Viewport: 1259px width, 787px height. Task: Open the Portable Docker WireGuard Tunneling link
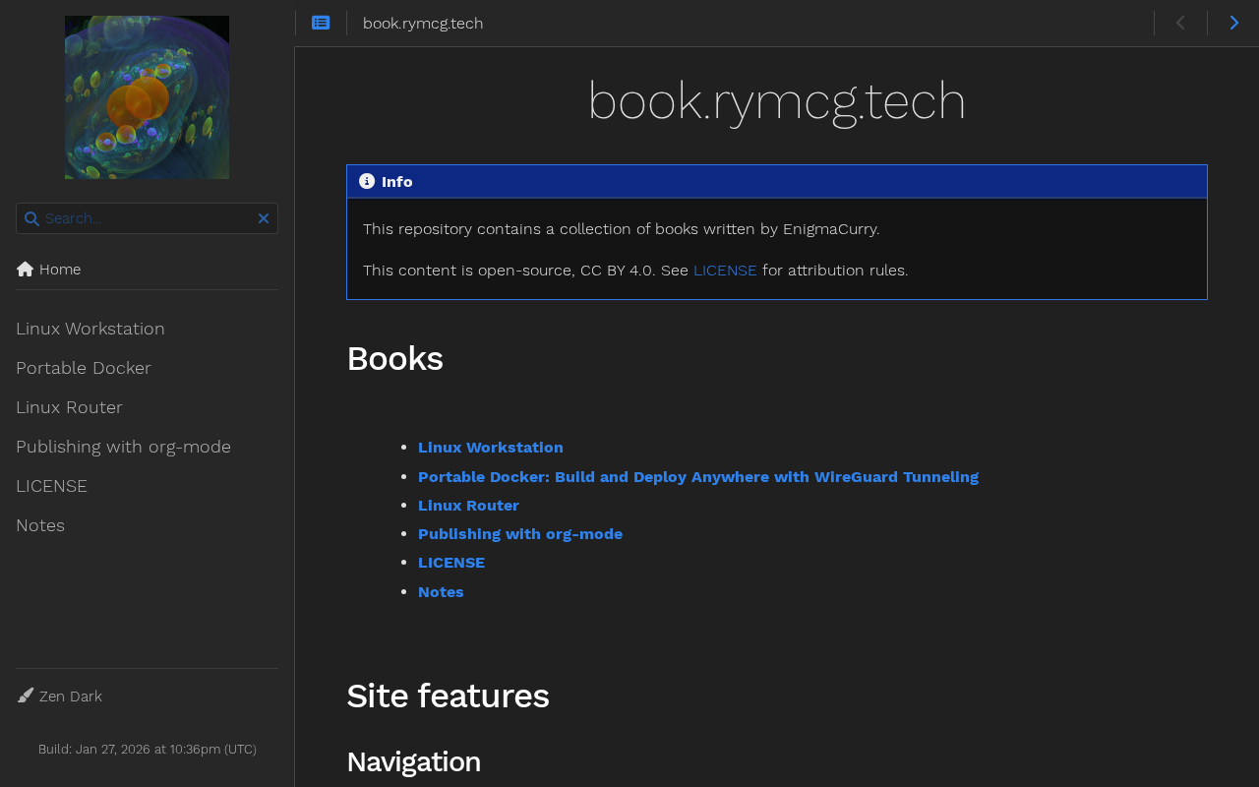[697, 477]
